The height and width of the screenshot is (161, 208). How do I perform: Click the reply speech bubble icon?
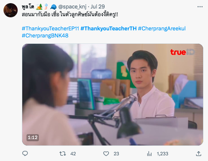pos(25,154)
